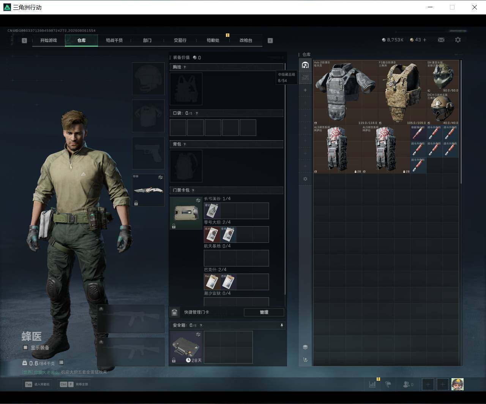Show help for 胸挂 section
Screen dimensions: 486x404
coord(185,67)
